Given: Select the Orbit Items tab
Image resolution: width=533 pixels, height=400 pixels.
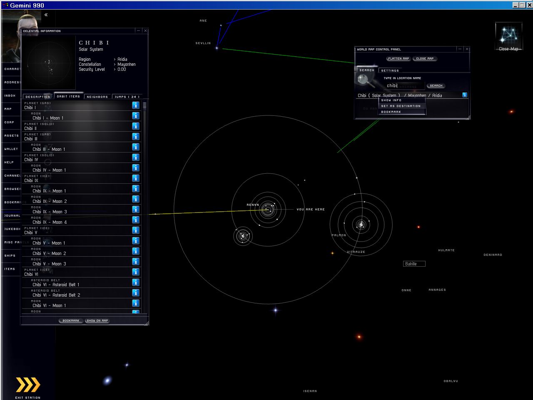Looking at the screenshot, I should (68, 96).
